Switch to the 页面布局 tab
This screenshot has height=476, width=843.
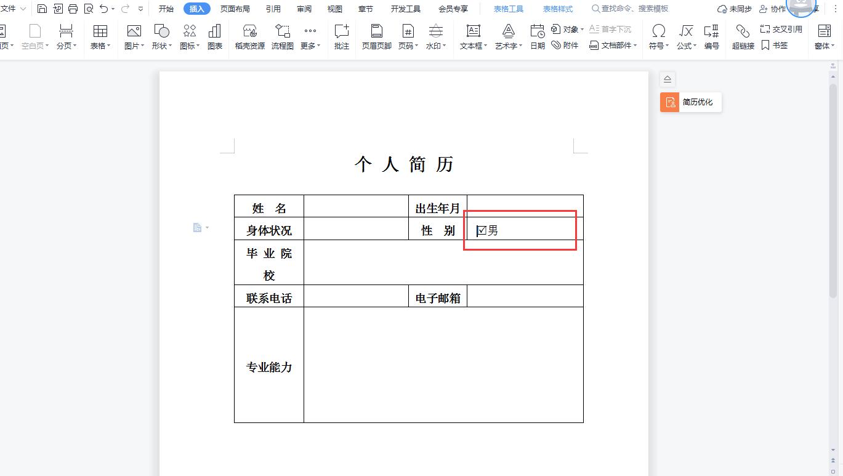(234, 9)
